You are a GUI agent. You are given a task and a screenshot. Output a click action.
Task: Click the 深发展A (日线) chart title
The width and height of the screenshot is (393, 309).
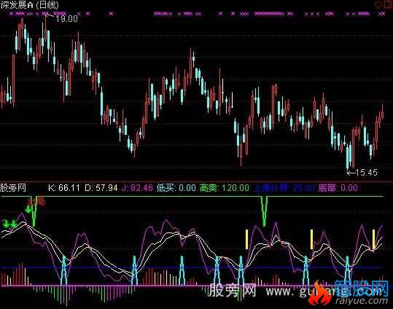tap(30, 5)
